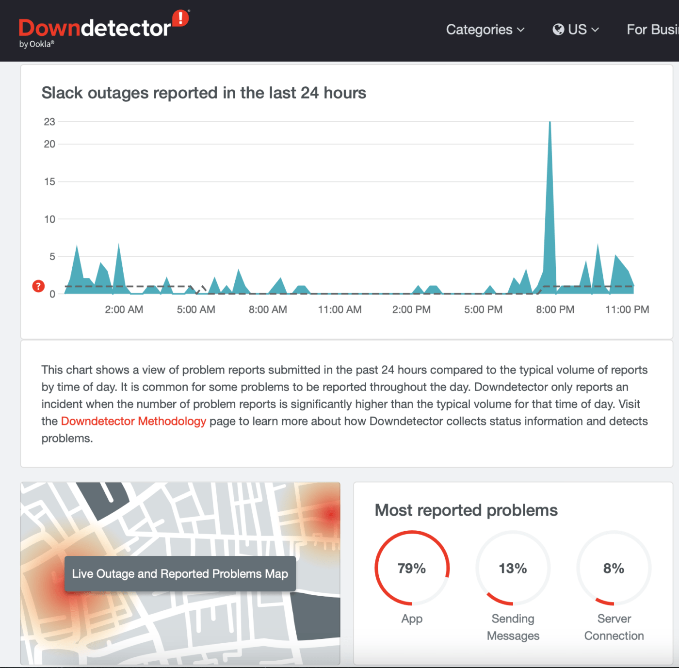This screenshot has height=668, width=679.
Task: Click the Downdetector logo
Action: [x=104, y=29]
